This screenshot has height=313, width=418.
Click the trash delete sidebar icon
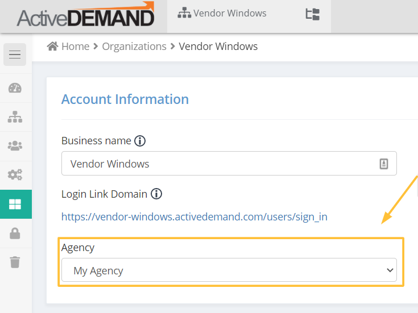[x=15, y=262]
